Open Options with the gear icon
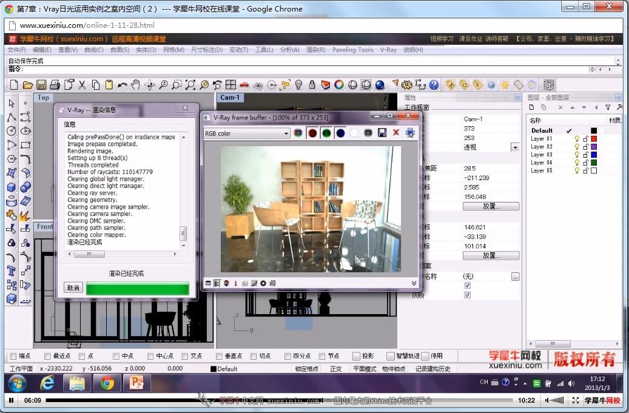 (407, 85)
